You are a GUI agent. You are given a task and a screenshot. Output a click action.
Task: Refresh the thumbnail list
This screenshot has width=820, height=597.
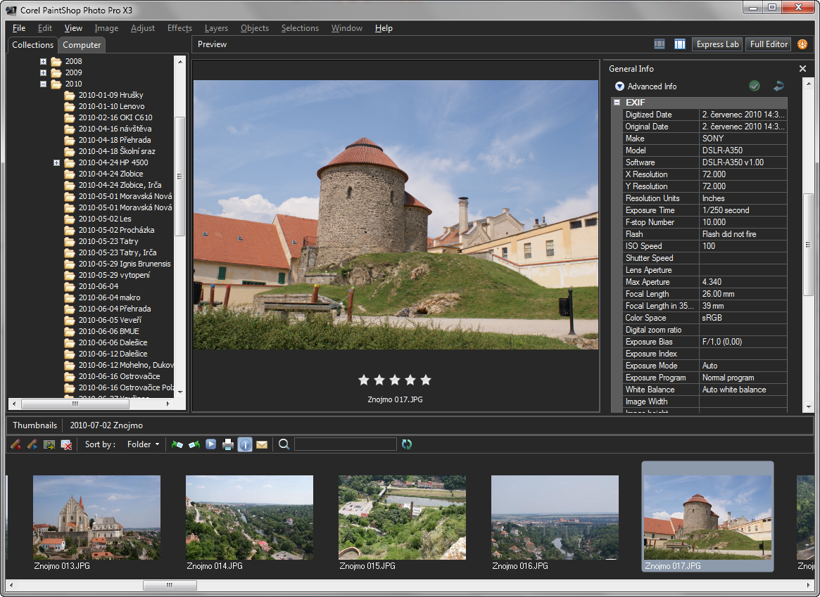coord(407,444)
